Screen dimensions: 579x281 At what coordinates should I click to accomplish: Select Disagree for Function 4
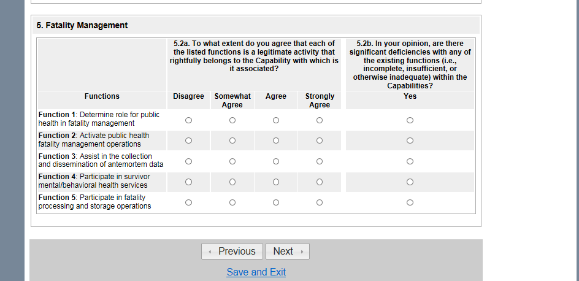click(188, 182)
